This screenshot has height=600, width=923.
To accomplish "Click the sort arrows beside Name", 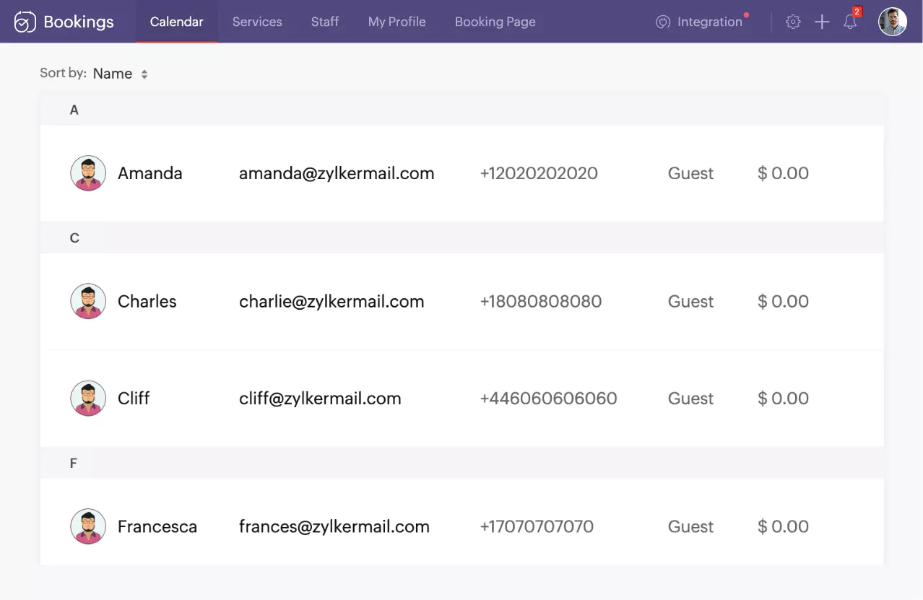I will pyautogui.click(x=144, y=74).
